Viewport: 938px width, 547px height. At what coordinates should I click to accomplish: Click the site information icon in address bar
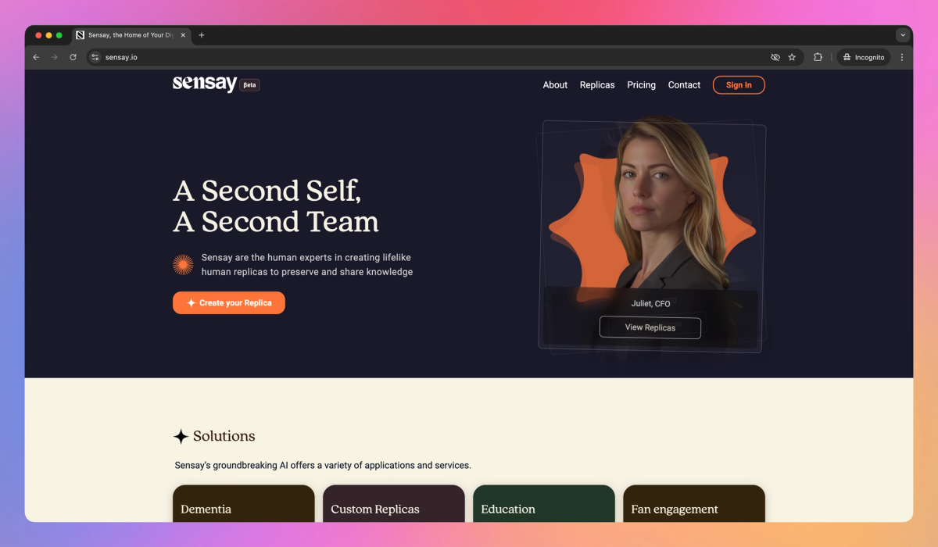(x=95, y=57)
